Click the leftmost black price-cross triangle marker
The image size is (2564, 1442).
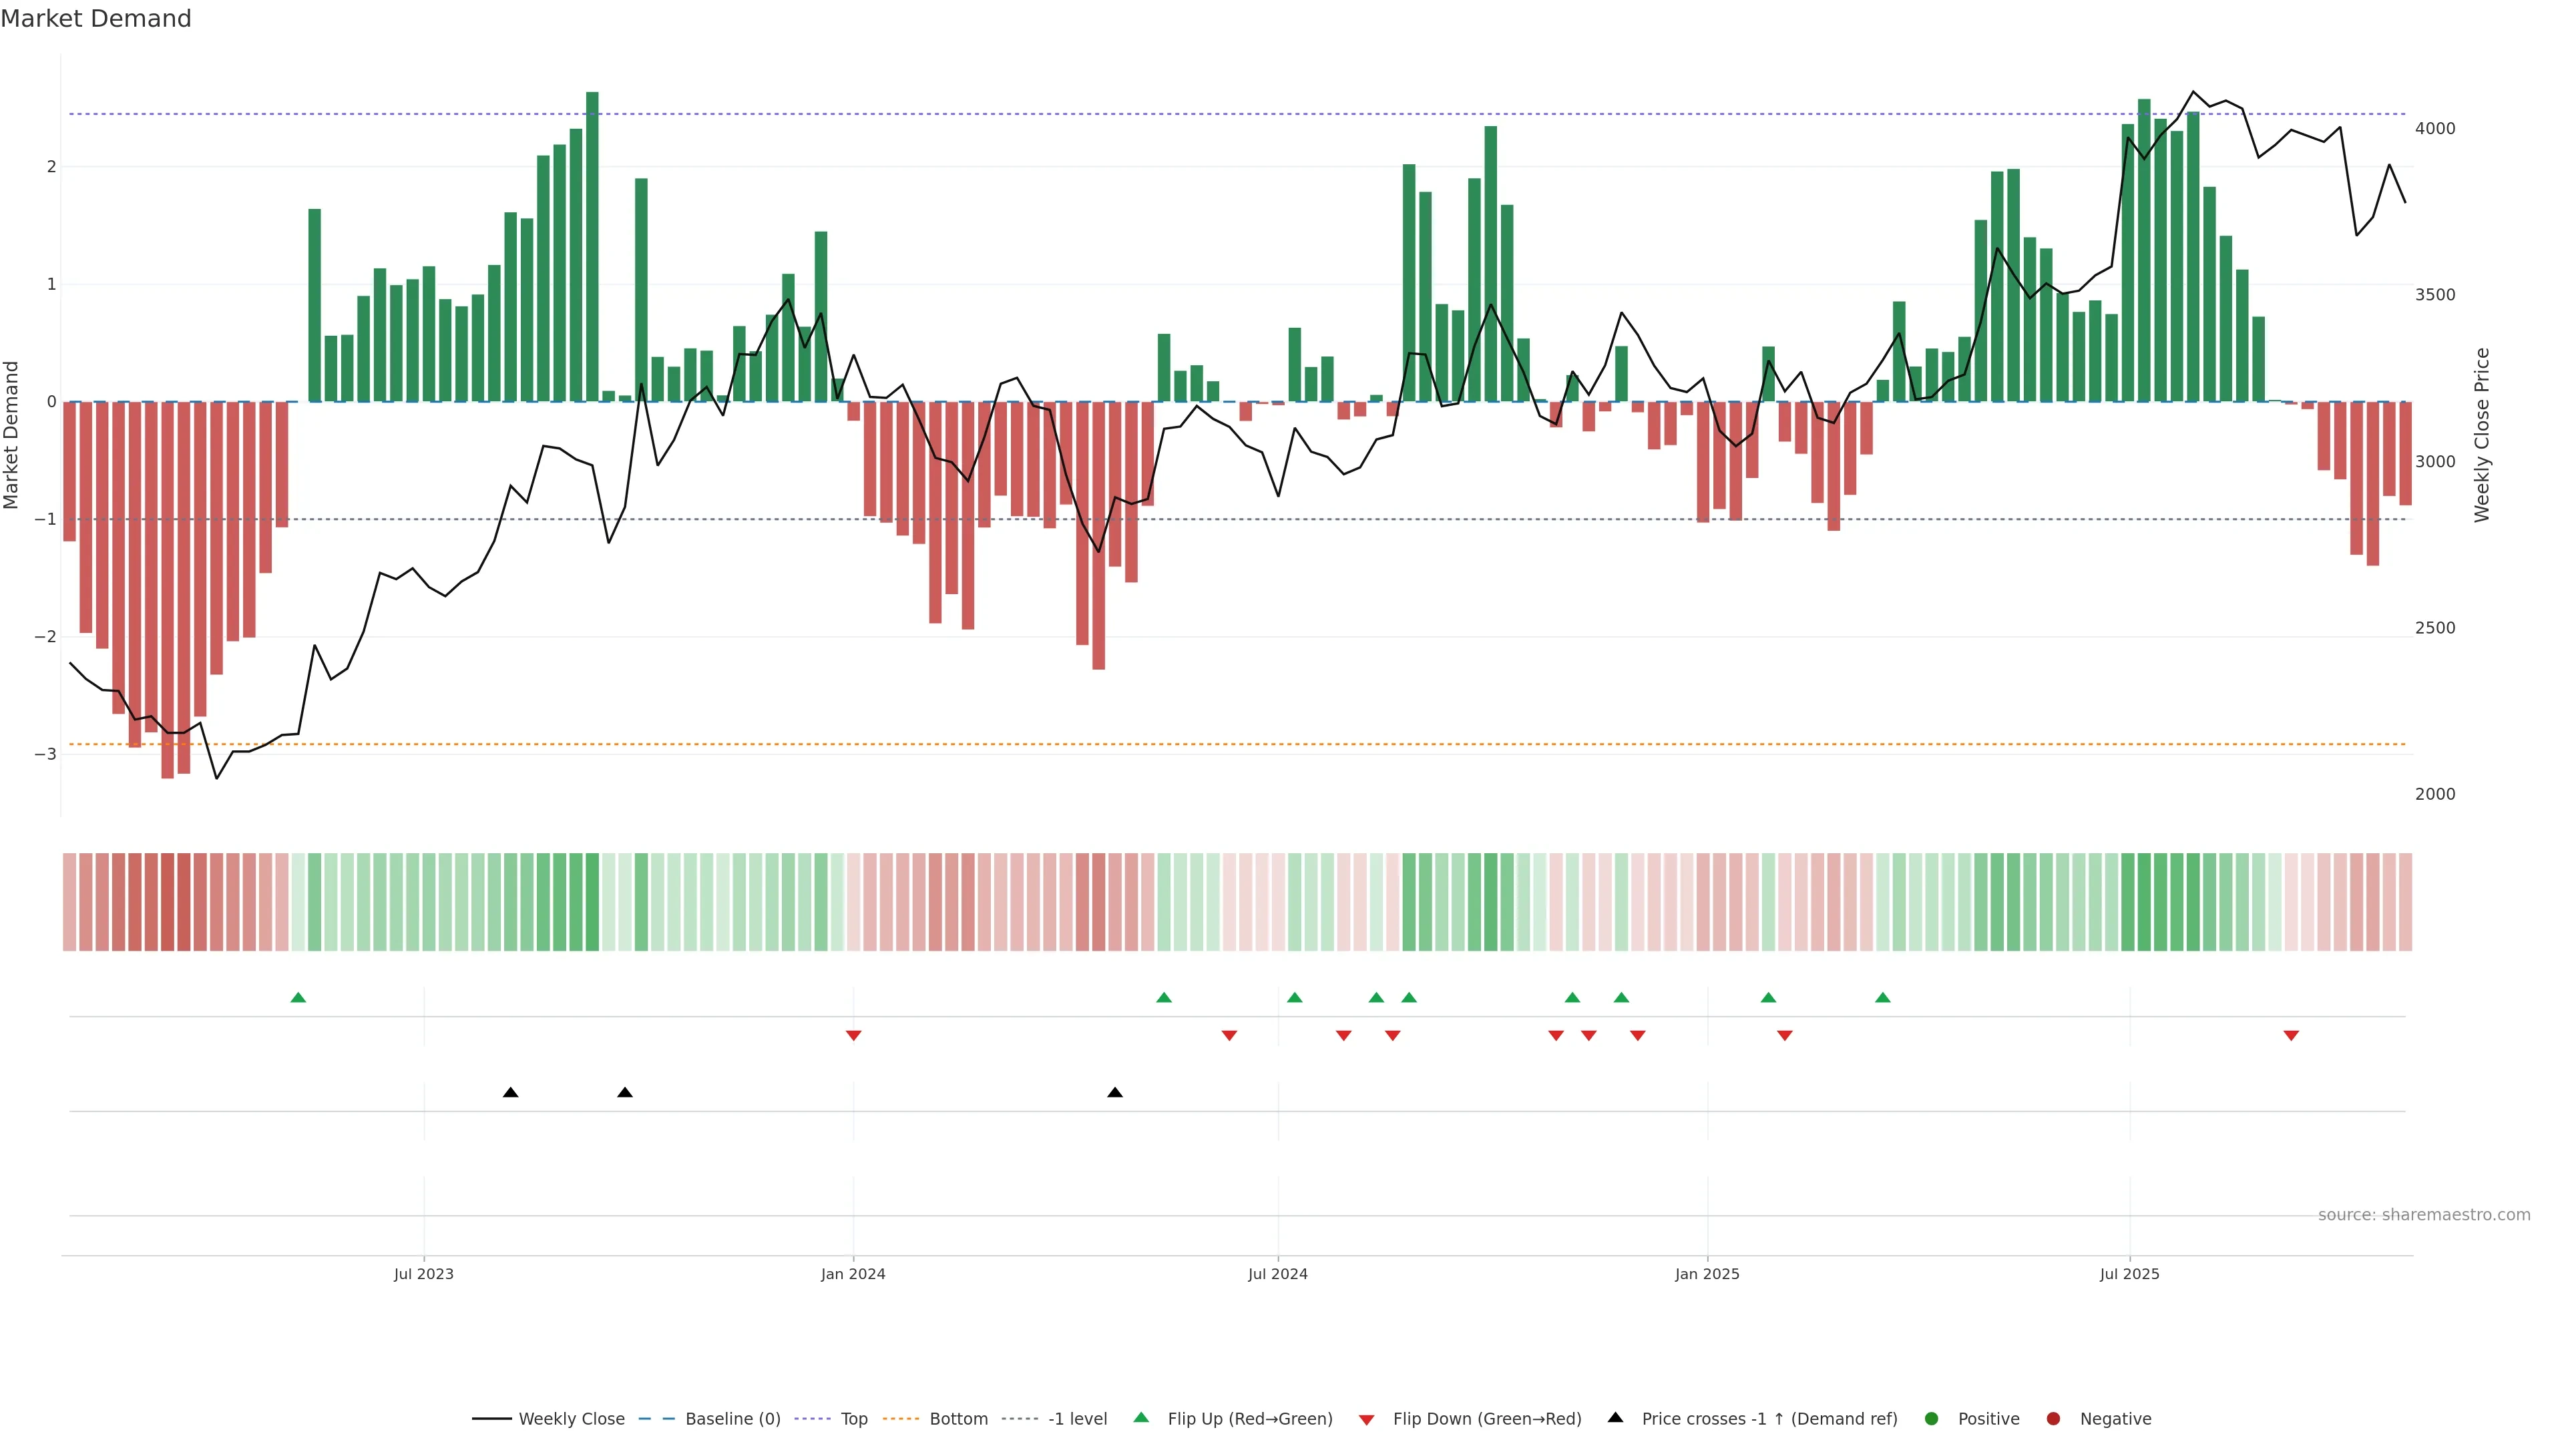pyautogui.click(x=511, y=1093)
